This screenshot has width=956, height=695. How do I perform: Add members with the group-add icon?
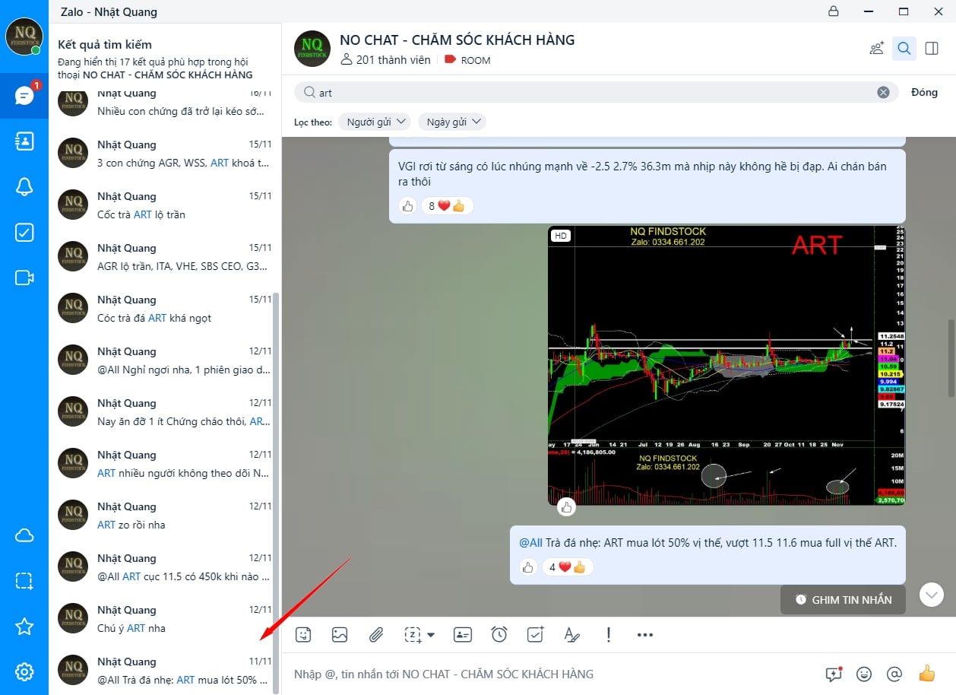click(877, 49)
